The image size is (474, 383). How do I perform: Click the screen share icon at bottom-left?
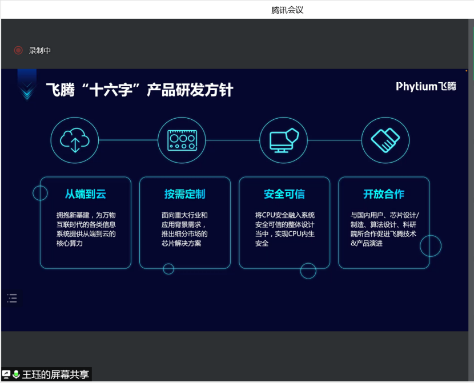pos(6,374)
